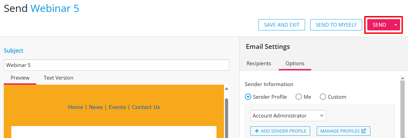This screenshot has height=138, width=408.
Task: Click the pink Send button
Action: pos(379,25)
